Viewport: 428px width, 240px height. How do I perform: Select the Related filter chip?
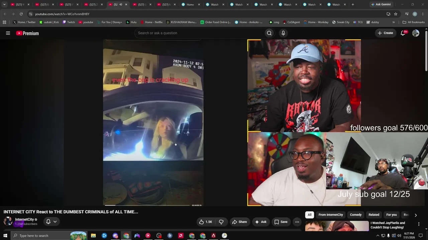tap(374, 215)
